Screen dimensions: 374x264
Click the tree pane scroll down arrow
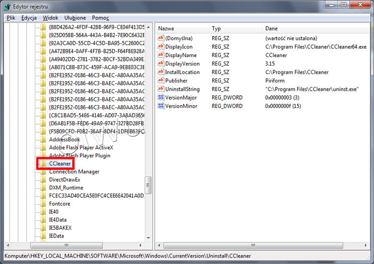[x=149, y=237]
